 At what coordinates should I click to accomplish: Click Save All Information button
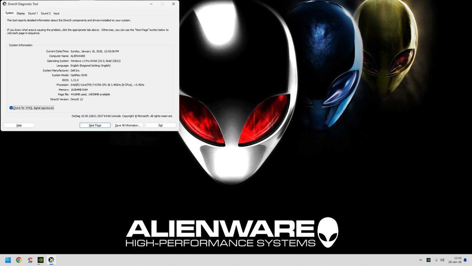(x=127, y=125)
